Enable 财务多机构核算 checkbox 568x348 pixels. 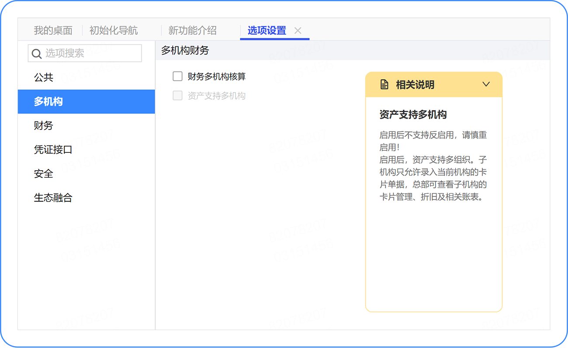(177, 77)
